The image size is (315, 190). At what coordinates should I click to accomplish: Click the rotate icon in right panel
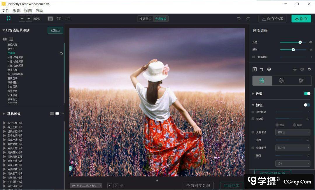[x=309, y=69]
